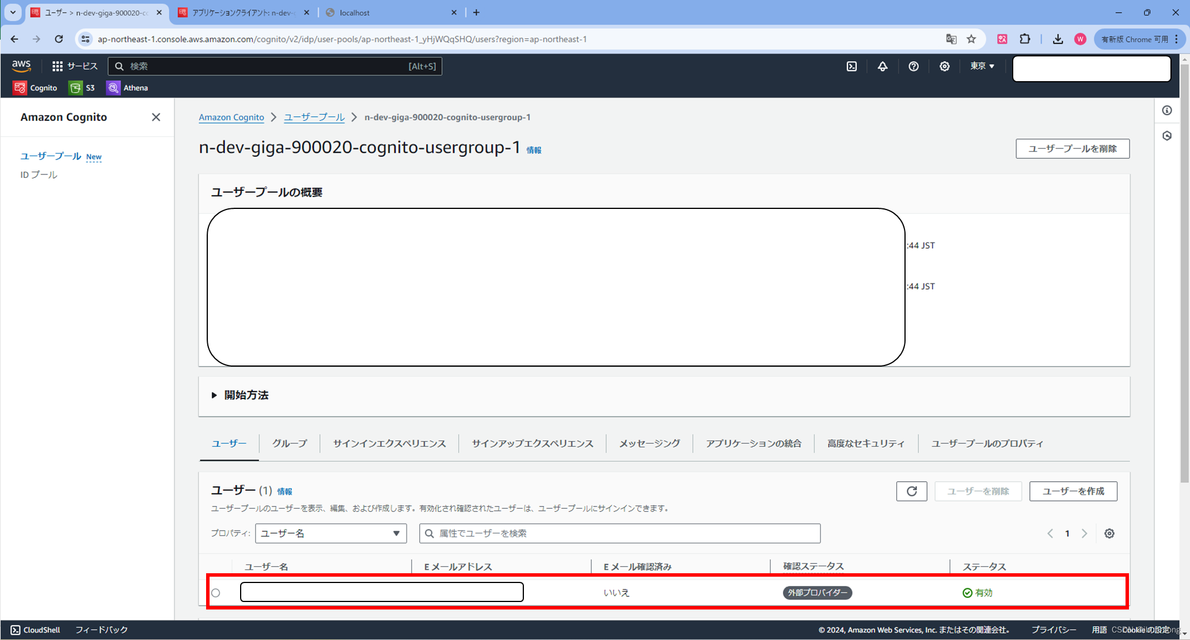1190x640 pixels.
Task: Refresh the user list
Action: click(911, 491)
